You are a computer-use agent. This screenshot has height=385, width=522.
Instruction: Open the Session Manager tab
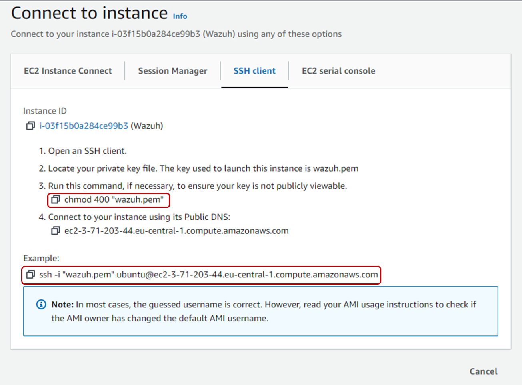pos(172,71)
